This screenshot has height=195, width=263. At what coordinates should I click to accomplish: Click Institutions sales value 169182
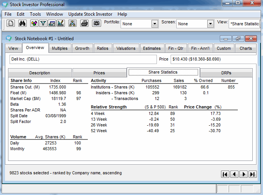pyautogui.click(x=180, y=87)
